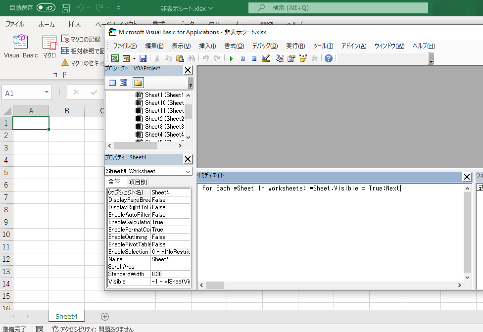Click マクロの記録 record macro button
Viewport: 483px width, 332px height.
click(81, 39)
